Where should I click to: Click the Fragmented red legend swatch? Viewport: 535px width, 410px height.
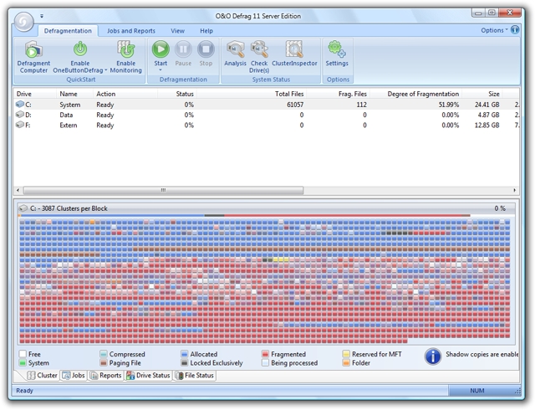point(265,354)
